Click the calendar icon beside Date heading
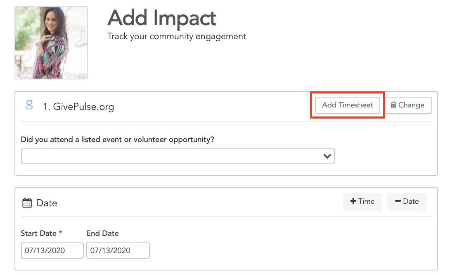Viewport: 452px width, 275px height. point(27,203)
